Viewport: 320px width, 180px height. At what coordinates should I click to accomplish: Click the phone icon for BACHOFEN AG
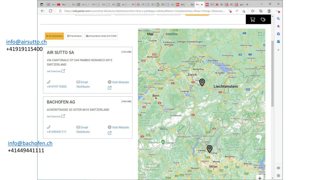pos(48,127)
